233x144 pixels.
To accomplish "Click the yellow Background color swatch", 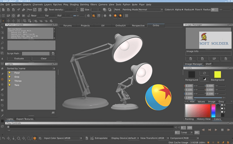I will (x=217, y=75).
